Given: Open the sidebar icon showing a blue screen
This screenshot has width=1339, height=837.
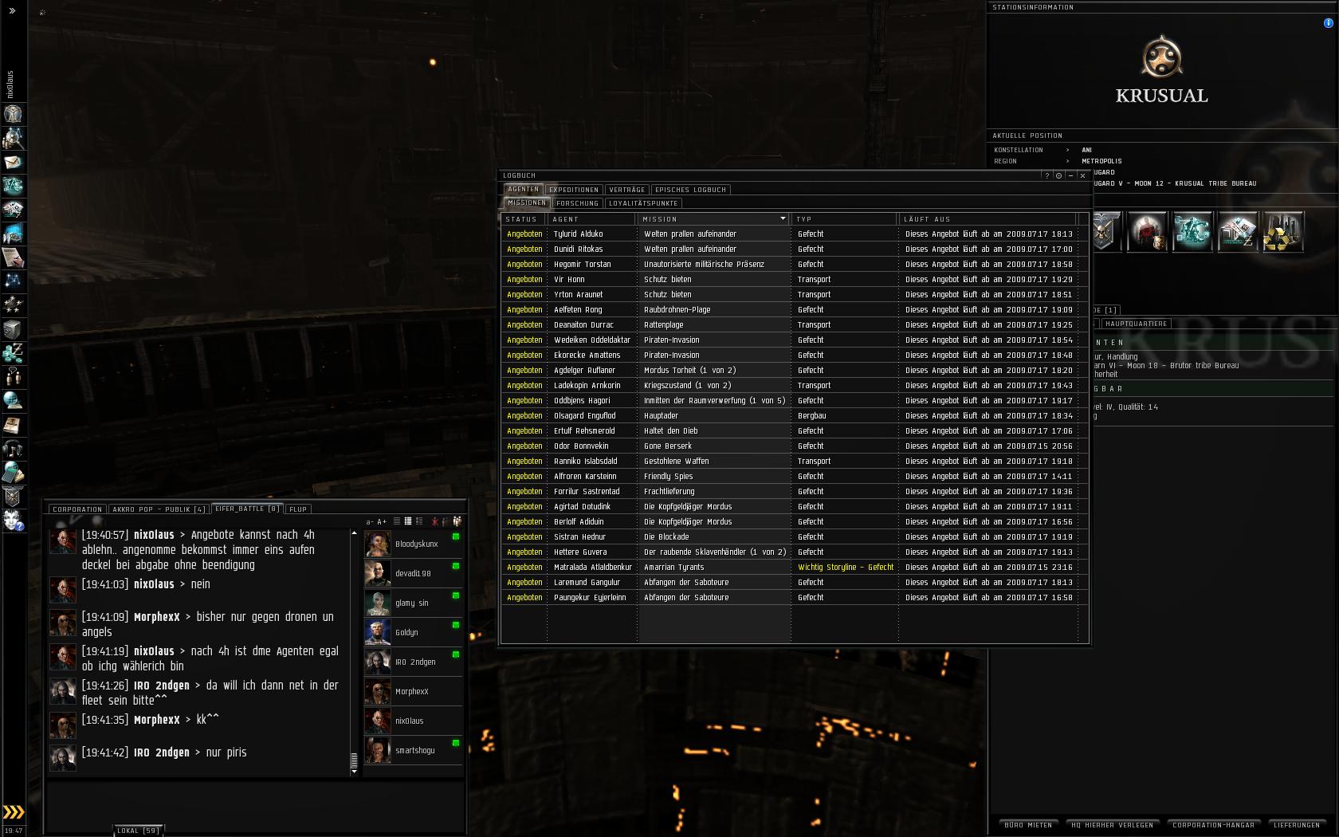Looking at the screenshot, I should [x=13, y=234].
